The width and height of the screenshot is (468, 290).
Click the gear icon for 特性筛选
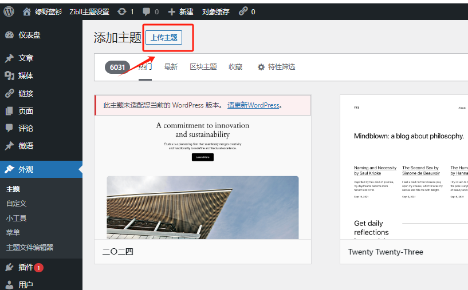tap(261, 67)
